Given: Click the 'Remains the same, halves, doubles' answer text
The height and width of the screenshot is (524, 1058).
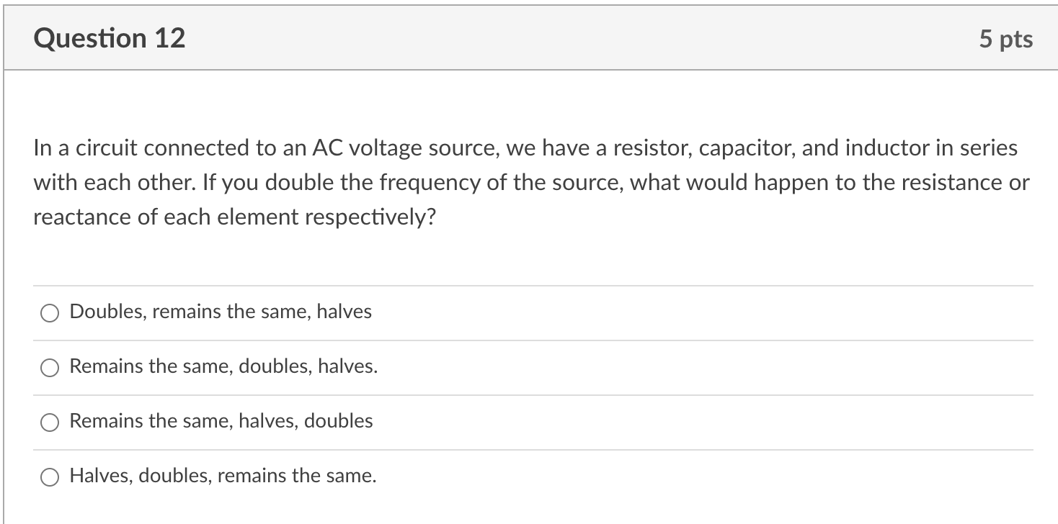Looking at the screenshot, I should pos(221,421).
